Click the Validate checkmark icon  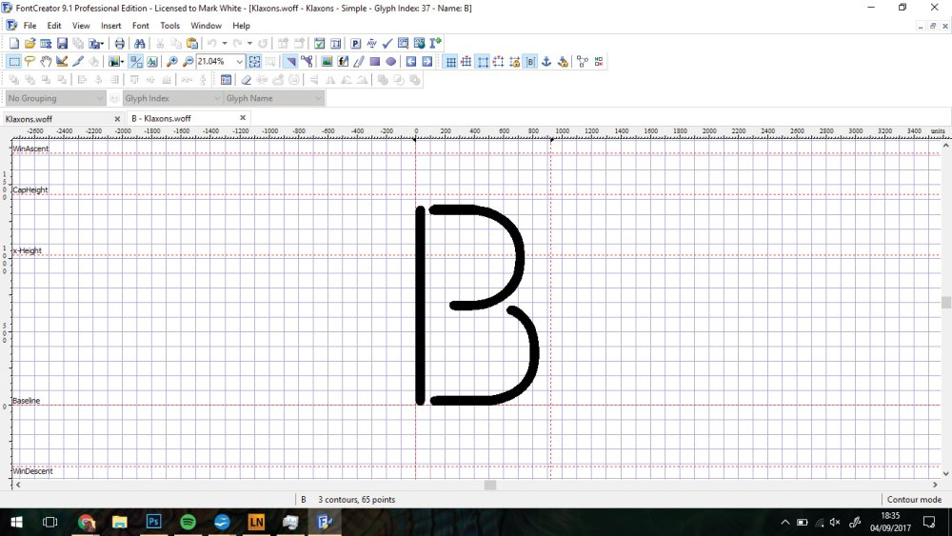click(387, 43)
